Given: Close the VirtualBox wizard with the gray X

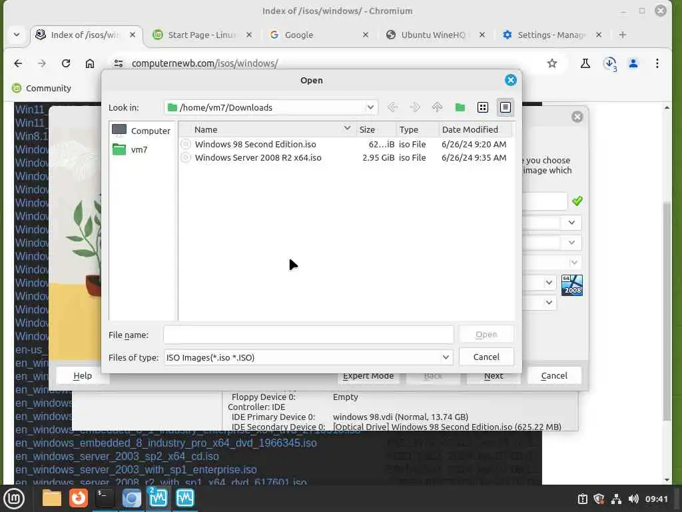Looking at the screenshot, I should pyautogui.click(x=577, y=117).
